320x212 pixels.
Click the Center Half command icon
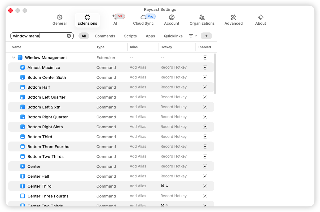[22, 176]
